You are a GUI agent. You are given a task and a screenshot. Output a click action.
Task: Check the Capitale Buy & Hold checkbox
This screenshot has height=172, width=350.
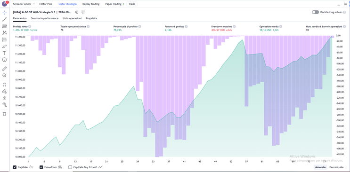click(x=70, y=167)
